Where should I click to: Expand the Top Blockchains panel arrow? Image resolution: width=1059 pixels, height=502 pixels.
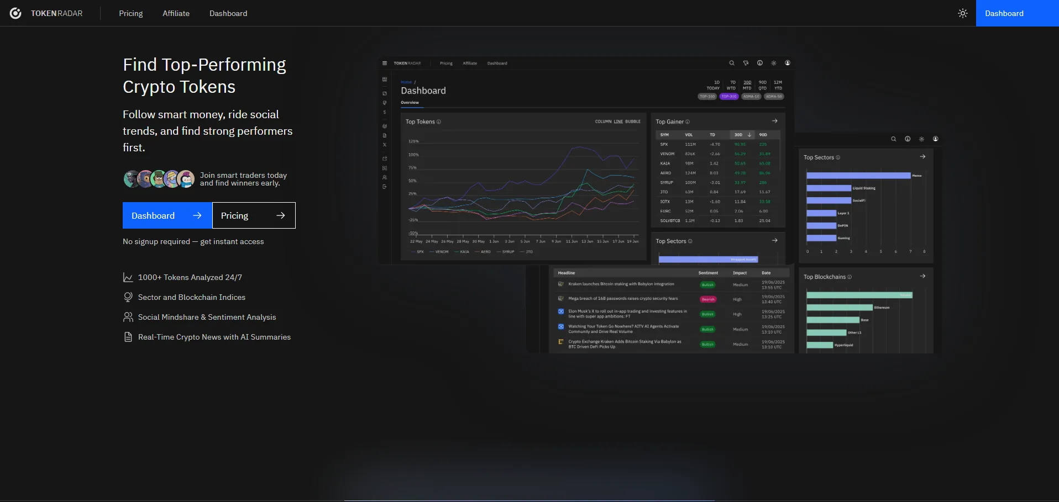click(922, 276)
